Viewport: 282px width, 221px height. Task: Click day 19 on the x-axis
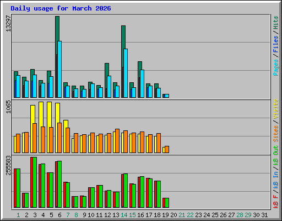coord(165,215)
